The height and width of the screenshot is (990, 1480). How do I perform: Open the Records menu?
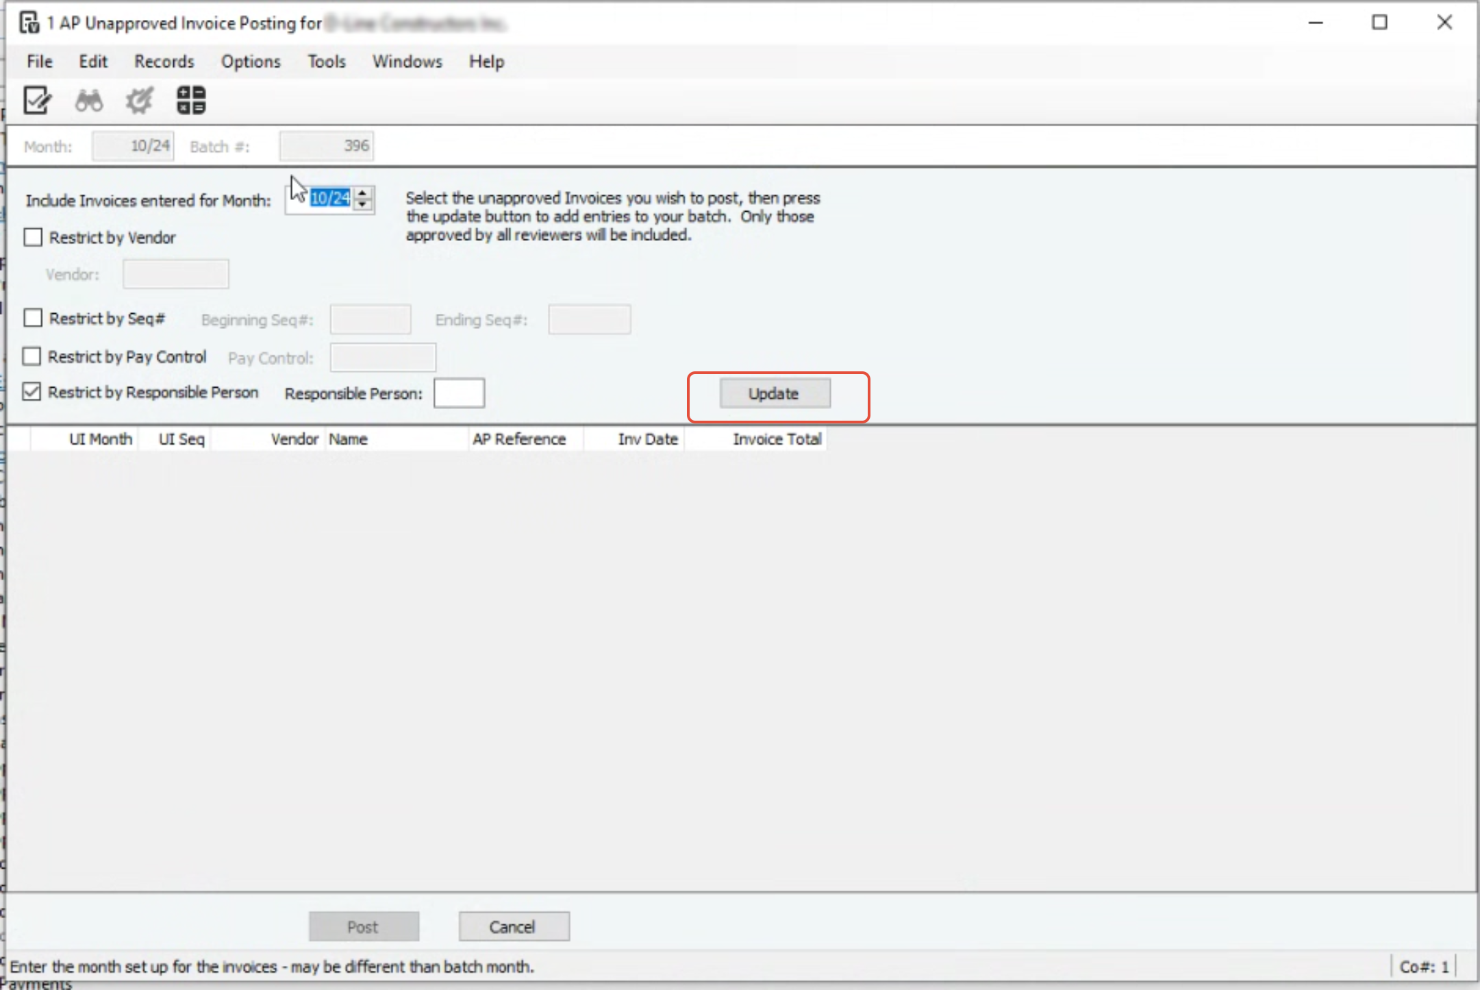[x=164, y=62]
